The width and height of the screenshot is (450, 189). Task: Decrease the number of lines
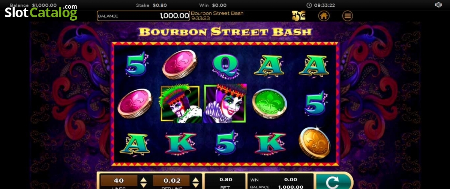coord(143,184)
